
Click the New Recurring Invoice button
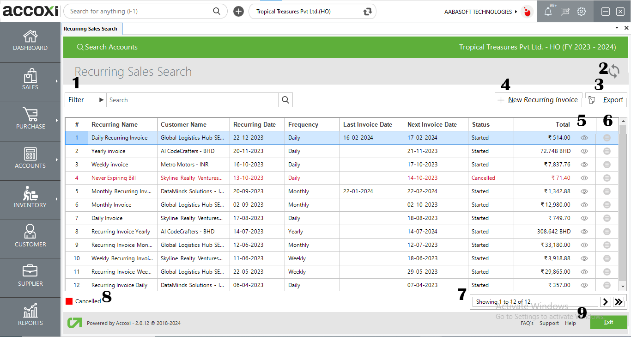tap(538, 99)
